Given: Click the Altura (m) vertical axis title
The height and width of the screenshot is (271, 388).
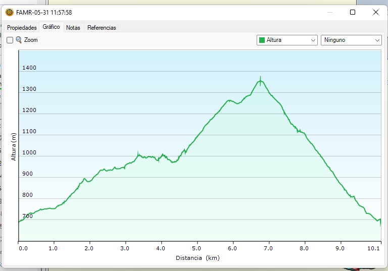Looking at the screenshot, I should pos(14,147).
